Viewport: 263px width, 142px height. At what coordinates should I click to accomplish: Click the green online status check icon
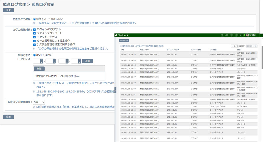(x=244, y=35)
